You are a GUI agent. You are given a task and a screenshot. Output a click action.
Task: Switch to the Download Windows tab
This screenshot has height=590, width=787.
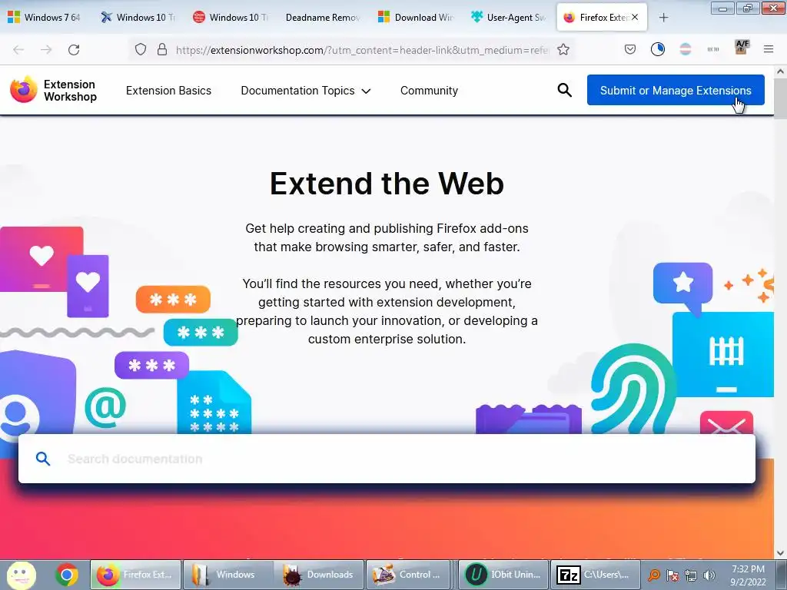click(x=416, y=18)
